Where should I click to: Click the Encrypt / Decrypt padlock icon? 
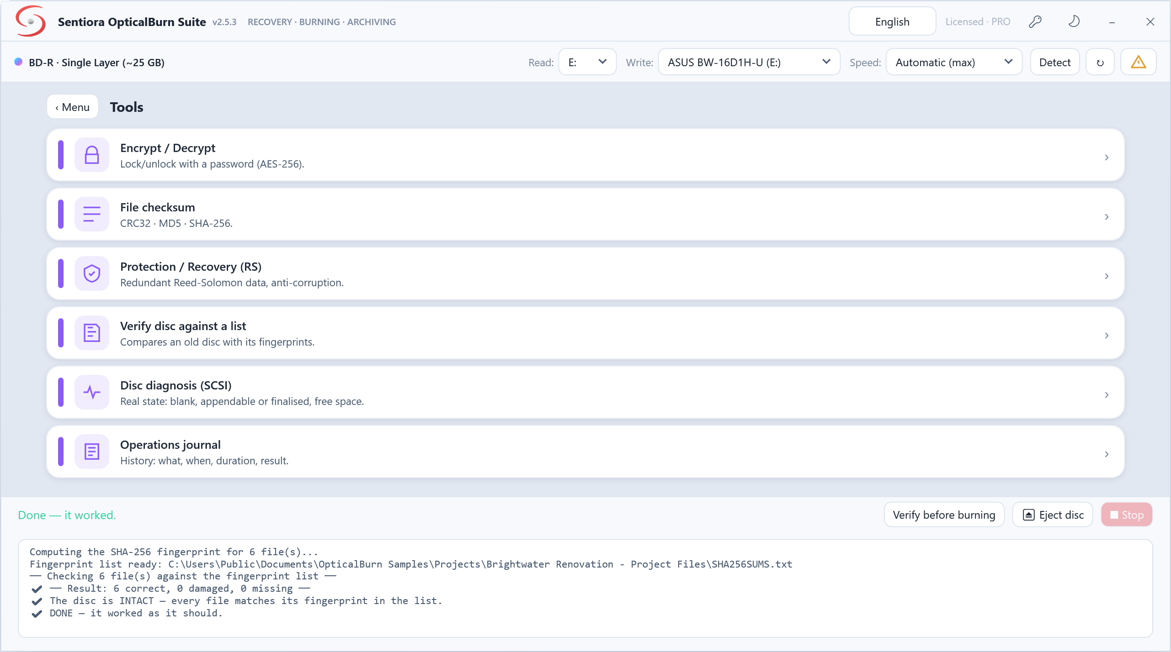point(92,155)
